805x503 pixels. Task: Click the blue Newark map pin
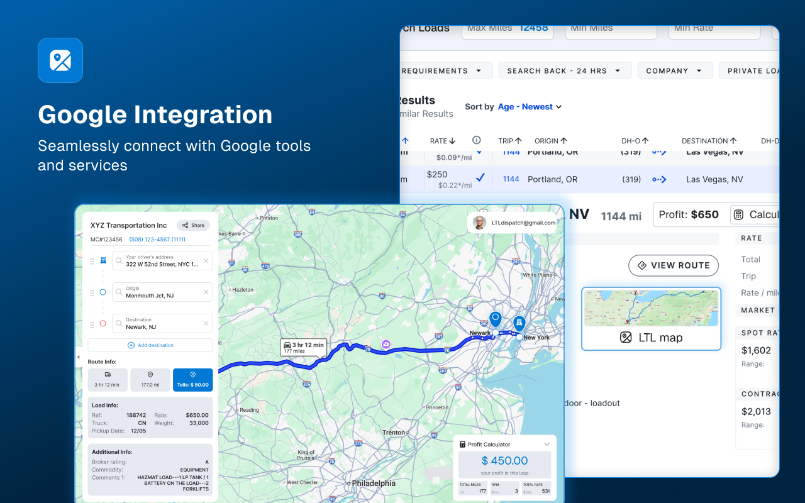coord(496,319)
